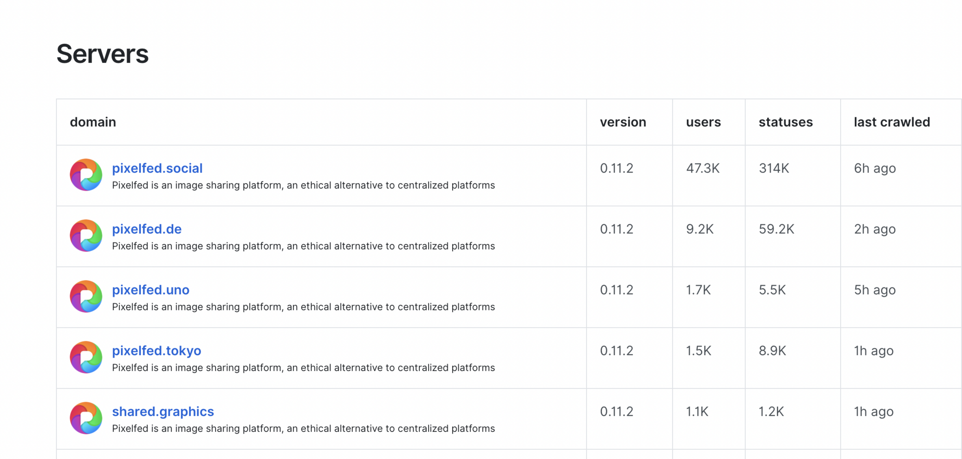Select the pixelfed.de description text
The height and width of the screenshot is (459, 962).
pyautogui.click(x=303, y=246)
